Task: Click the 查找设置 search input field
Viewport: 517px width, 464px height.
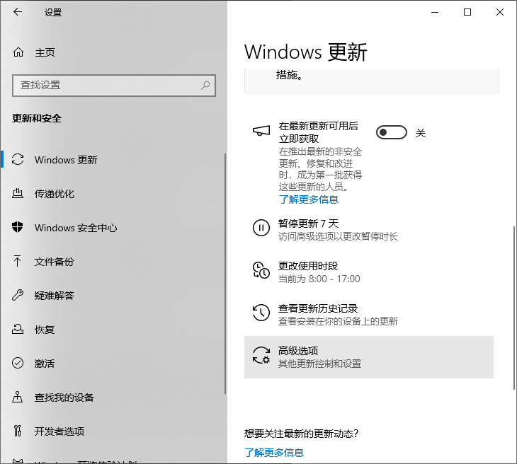Action: [x=106, y=85]
